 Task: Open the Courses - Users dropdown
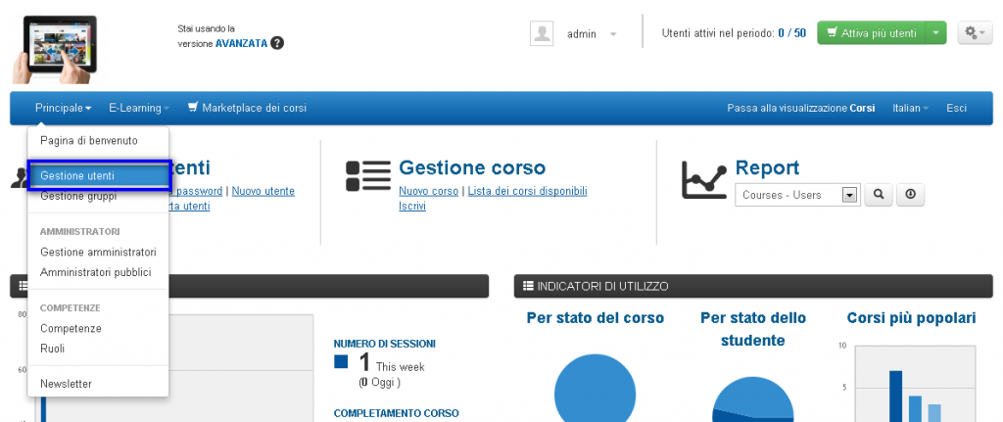[797, 196]
